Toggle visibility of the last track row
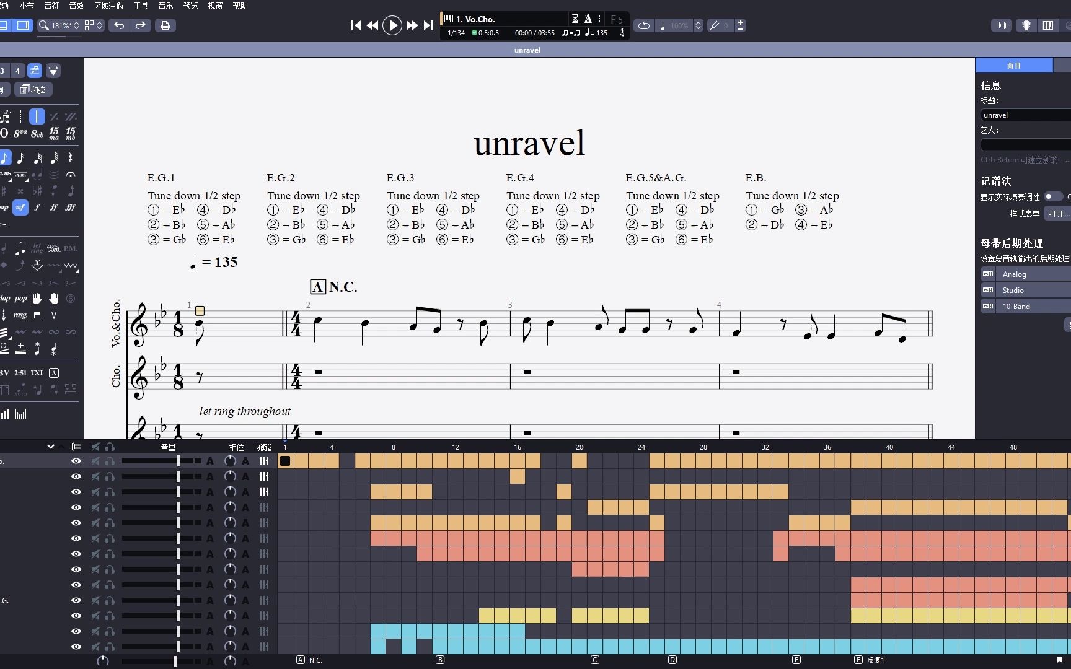Image resolution: width=1071 pixels, height=669 pixels. pyautogui.click(x=76, y=647)
